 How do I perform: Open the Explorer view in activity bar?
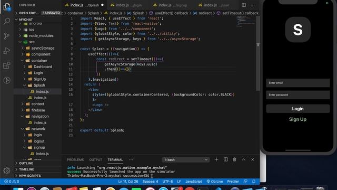click(7, 7)
